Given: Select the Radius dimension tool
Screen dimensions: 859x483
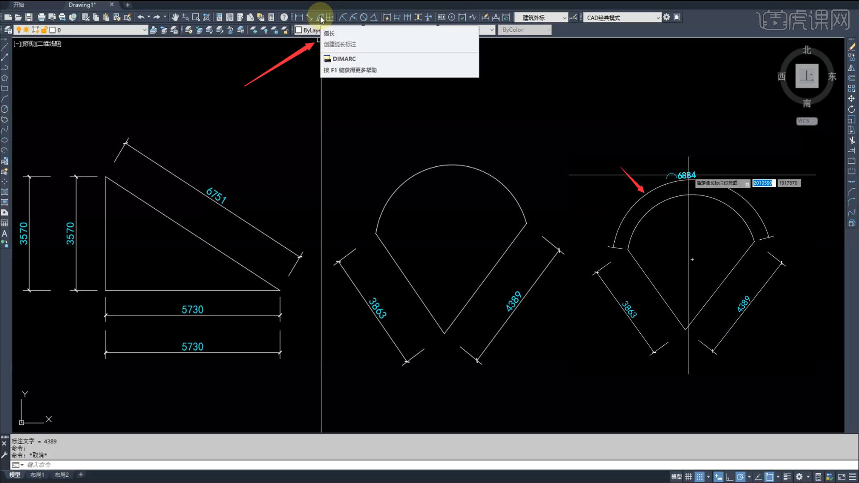Looking at the screenshot, I should tap(343, 17).
